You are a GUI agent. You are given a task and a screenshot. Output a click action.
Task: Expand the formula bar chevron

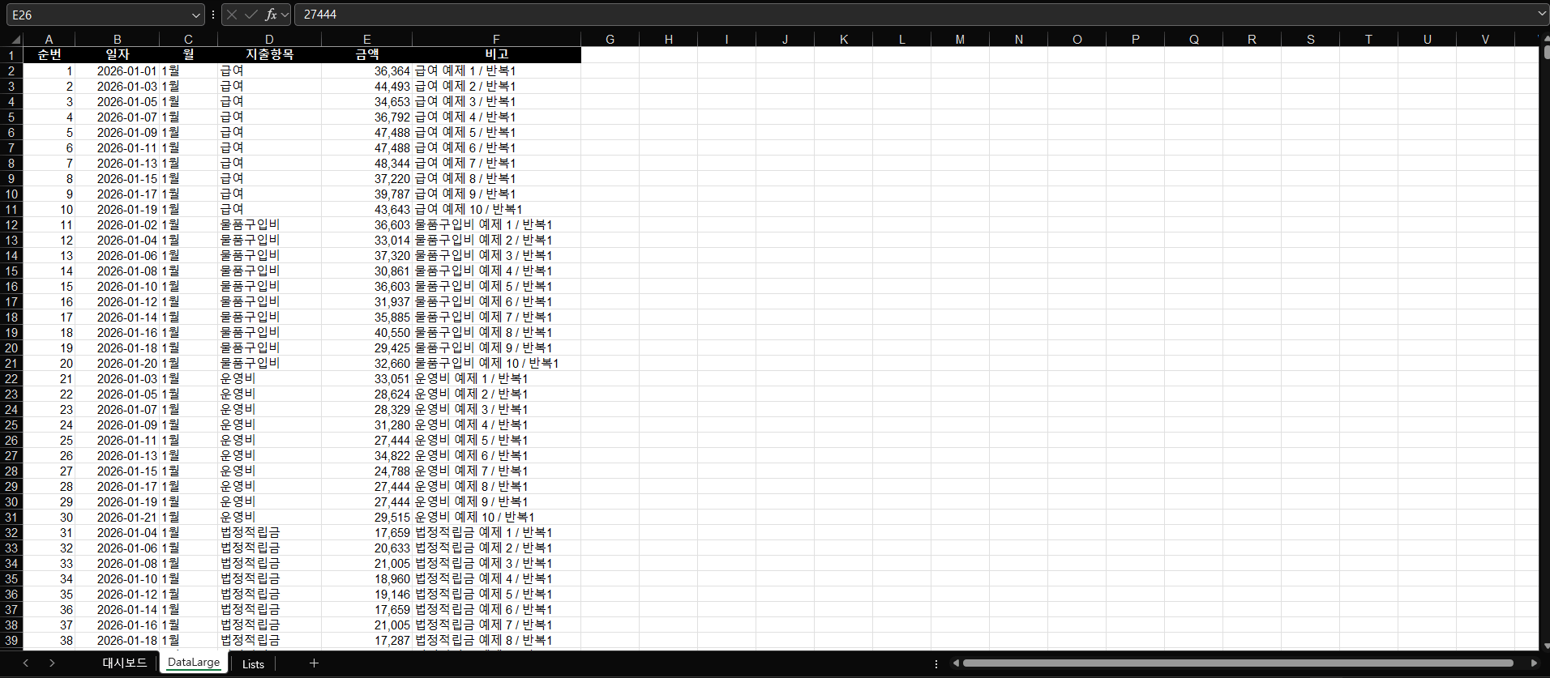tap(1541, 14)
